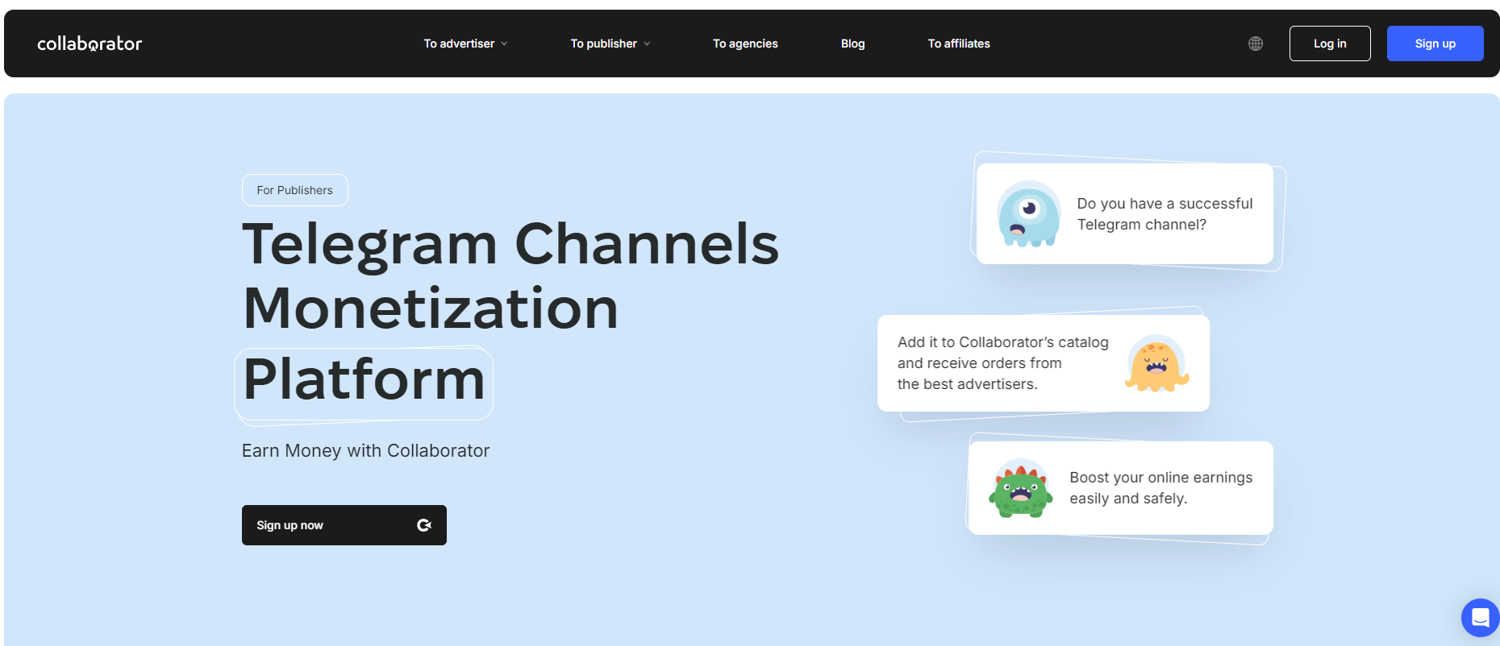Click the 'Do you have a successful Telegram channel?' text
This screenshot has width=1500, height=646.
click(x=1165, y=214)
